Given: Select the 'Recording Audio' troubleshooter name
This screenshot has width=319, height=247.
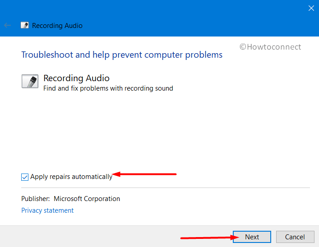Looking at the screenshot, I should coord(77,78).
